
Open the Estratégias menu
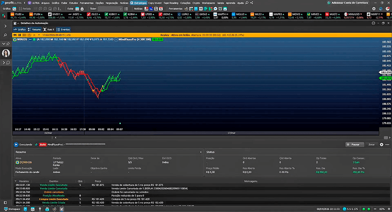pyautogui.click(x=138, y=3)
